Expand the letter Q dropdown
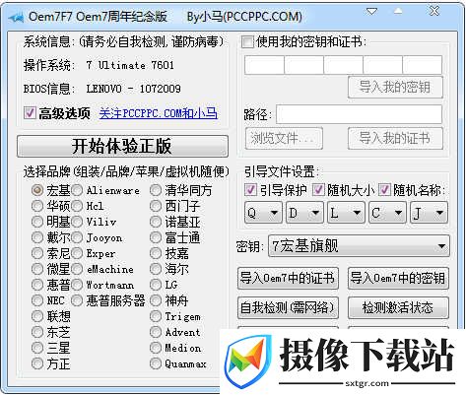Screen dimensions: 466x395 (263, 213)
